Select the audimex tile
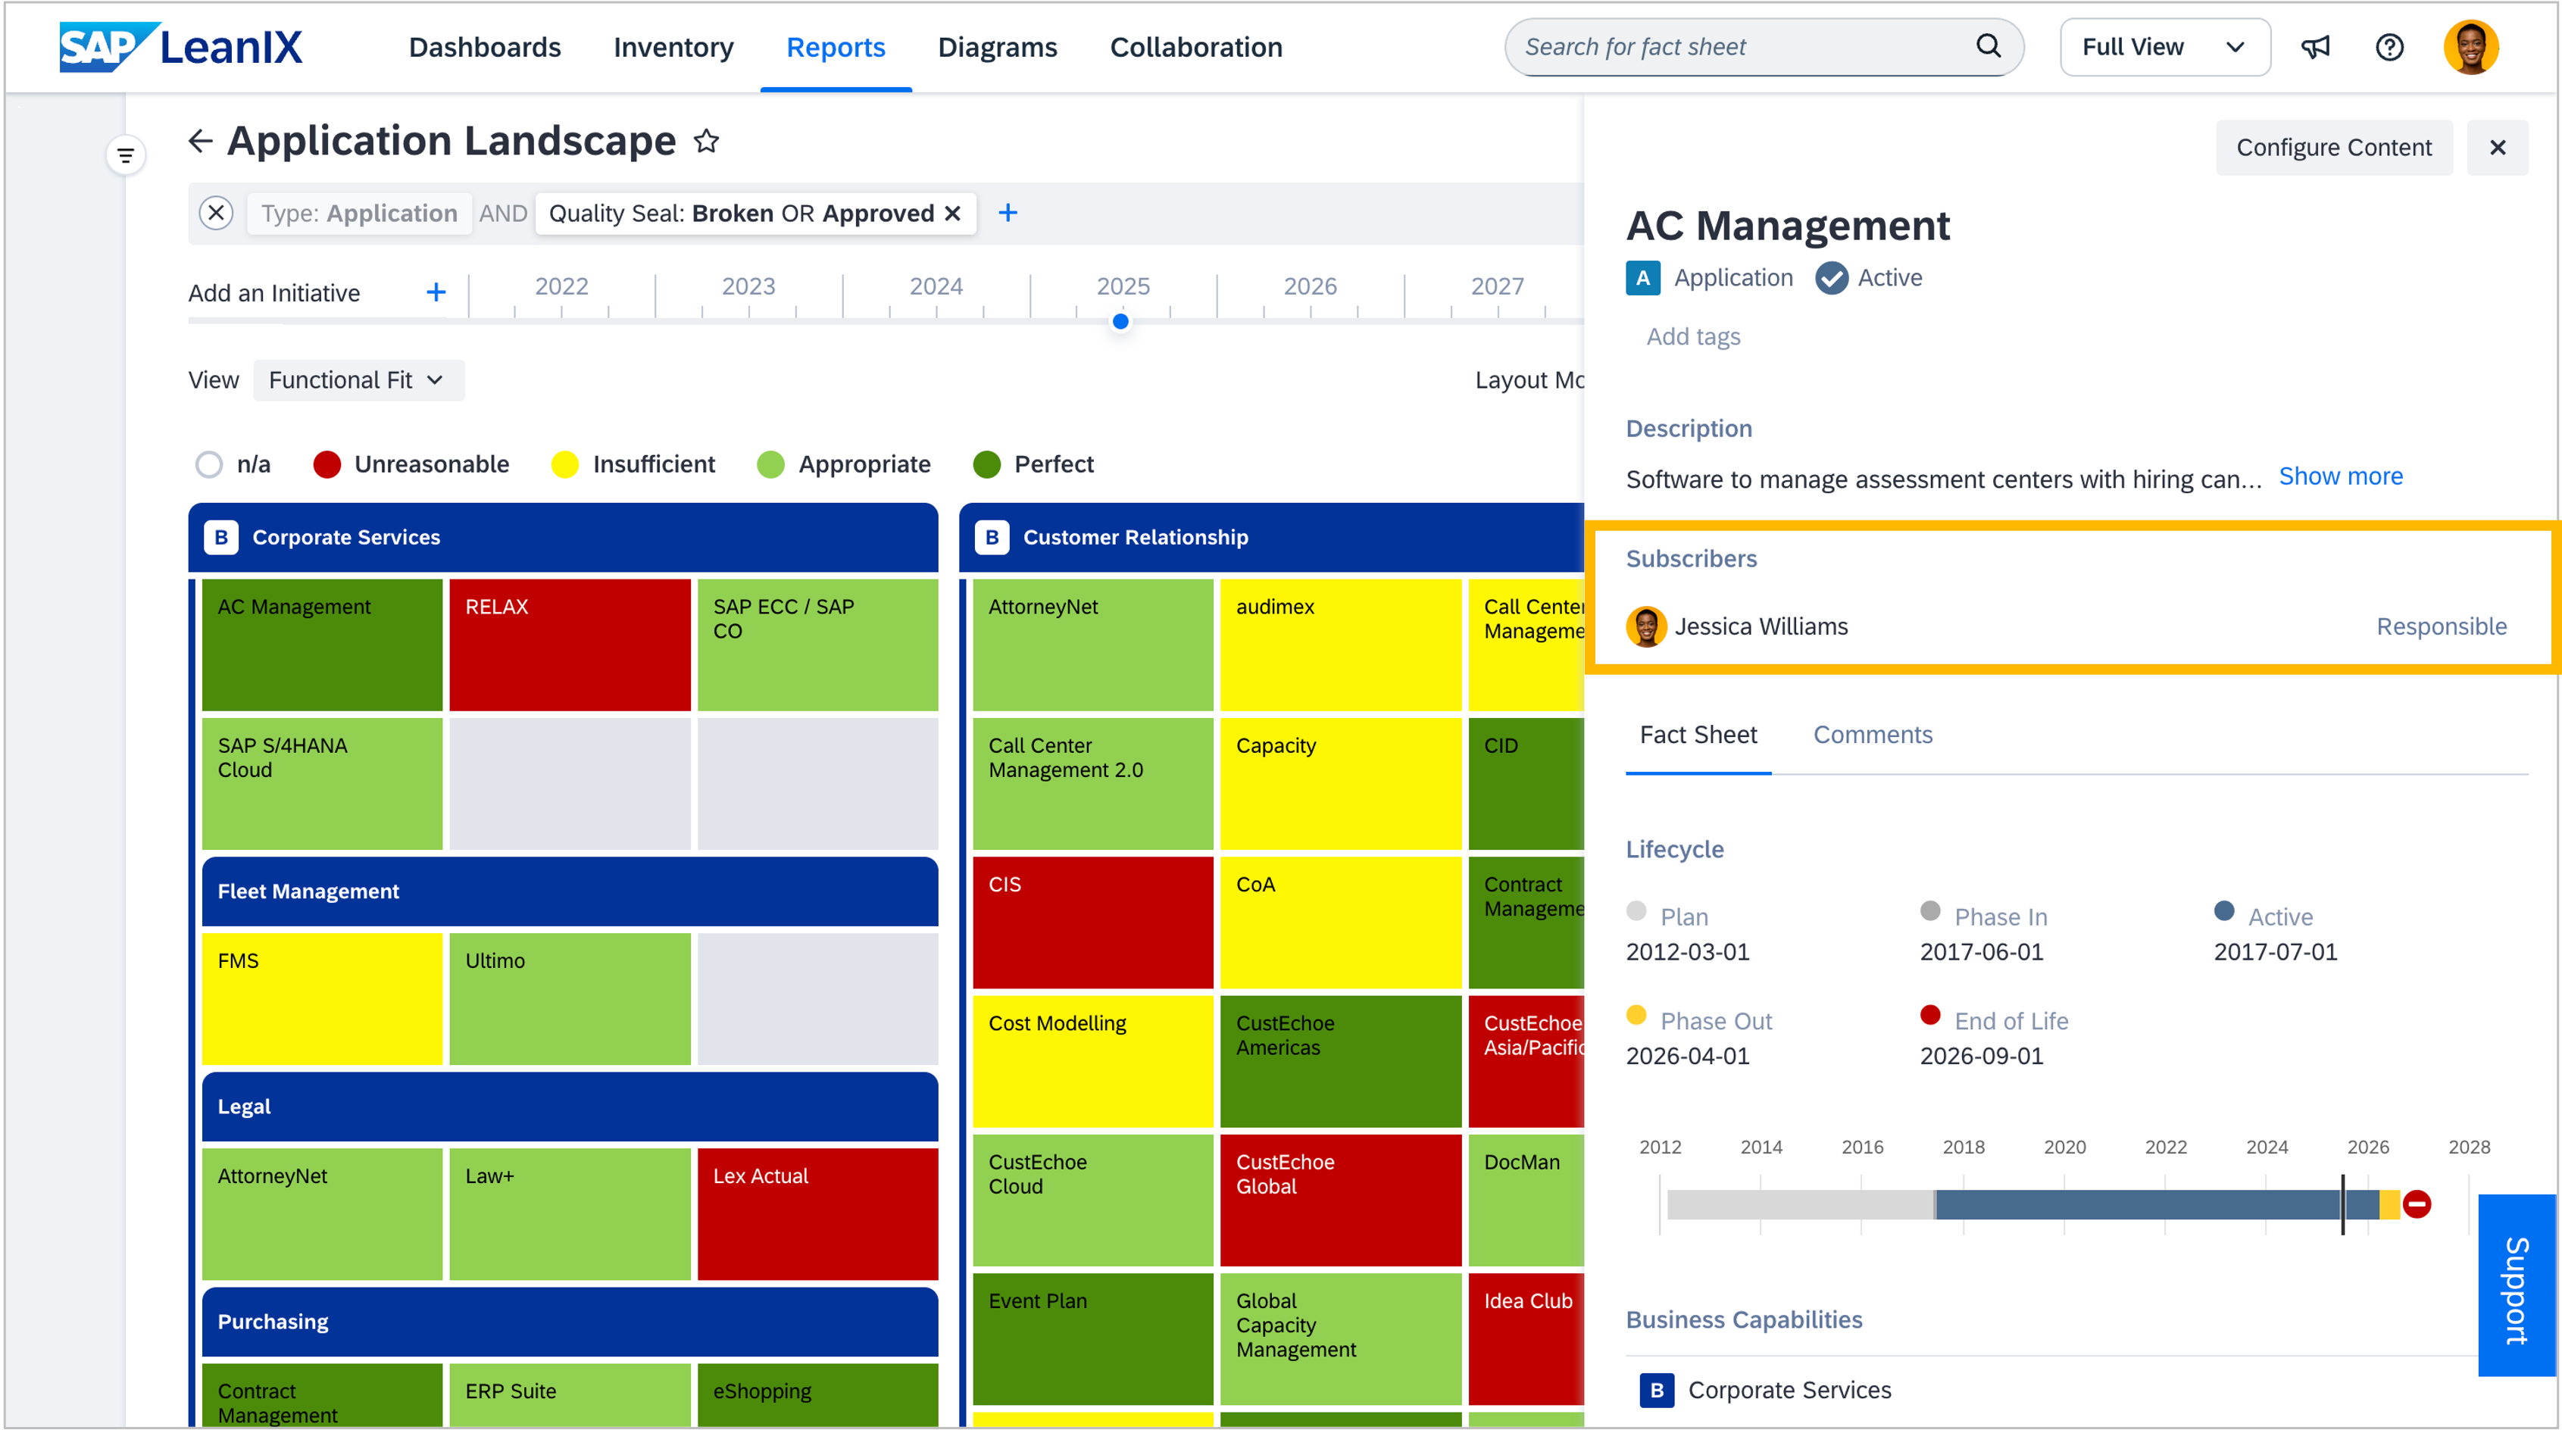The width and height of the screenshot is (2562, 1430). coord(1341,645)
